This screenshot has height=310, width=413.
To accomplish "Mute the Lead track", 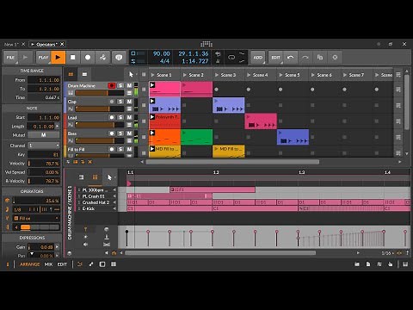I will (129, 117).
